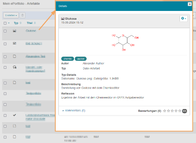Select the zucker tag
The height and width of the screenshot is (143, 196).
pyautogui.click(x=81, y=59)
